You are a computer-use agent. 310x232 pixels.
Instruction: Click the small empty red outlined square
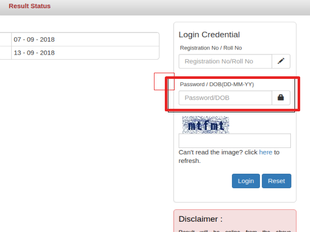tap(164, 81)
